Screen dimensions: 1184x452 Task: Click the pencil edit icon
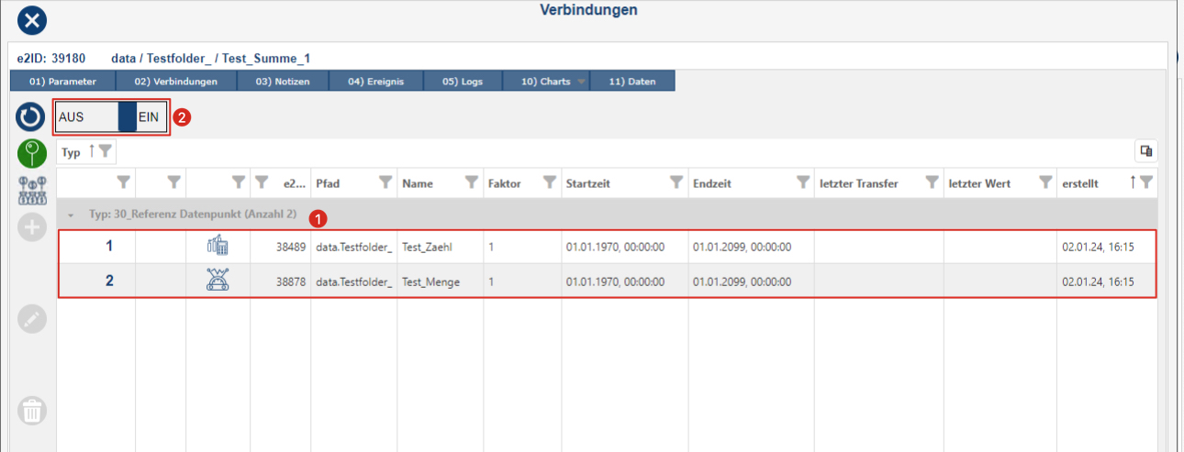(x=32, y=319)
